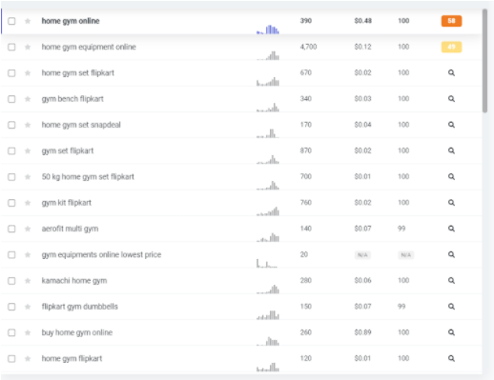Favorite the kamachi home gym keyword

pos(28,281)
